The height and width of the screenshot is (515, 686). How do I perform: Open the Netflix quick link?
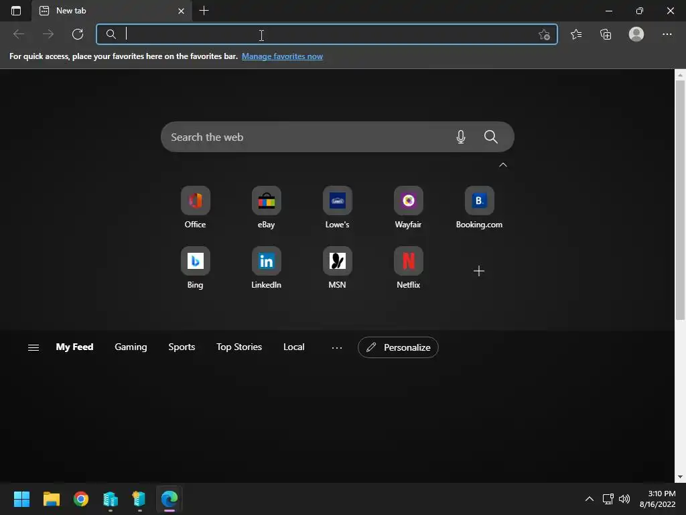[408, 268]
